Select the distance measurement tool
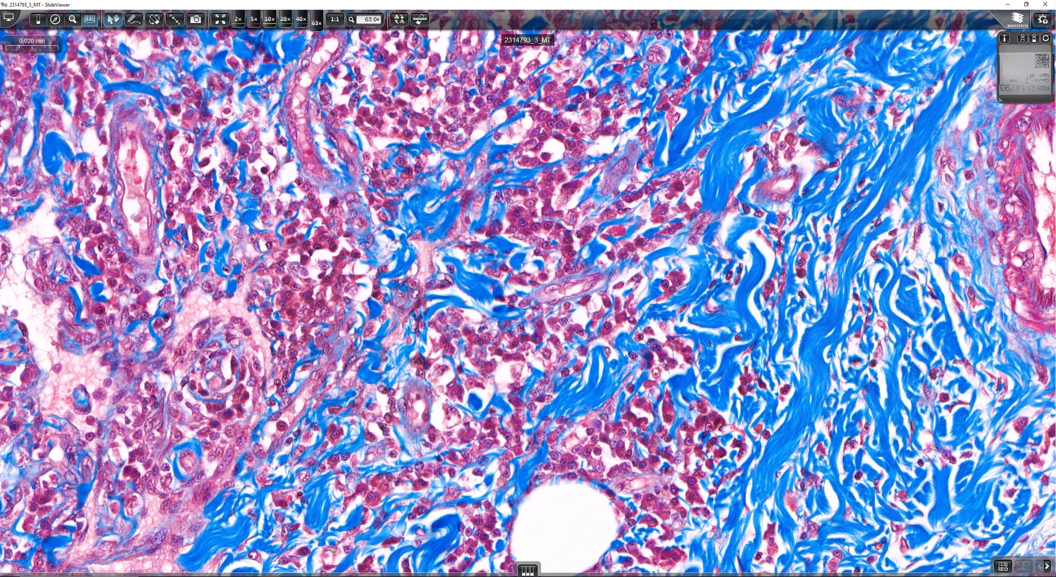This screenshot has width=1056, height=577. click(175, 19)
